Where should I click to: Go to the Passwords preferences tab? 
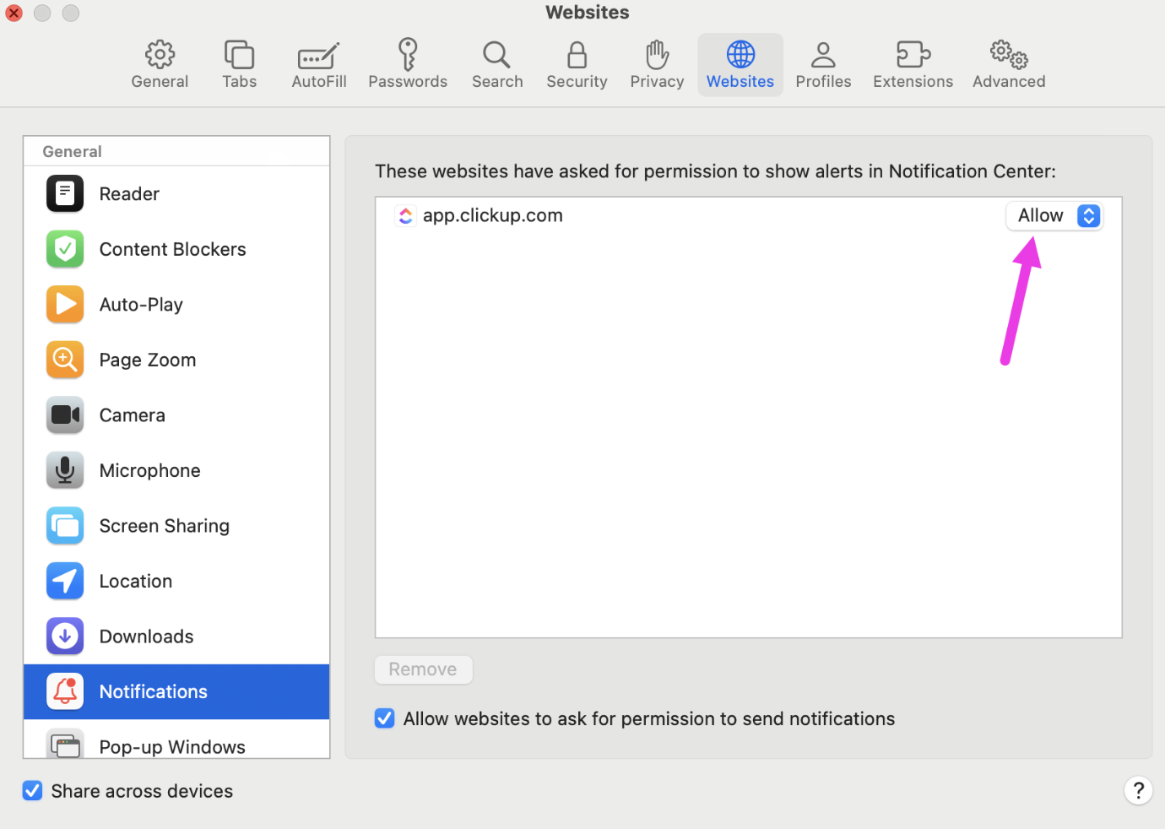click(x=408, y=65)
